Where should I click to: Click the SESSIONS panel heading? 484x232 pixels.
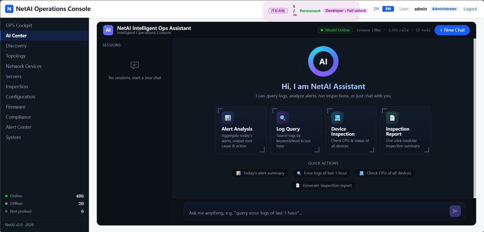112,45
